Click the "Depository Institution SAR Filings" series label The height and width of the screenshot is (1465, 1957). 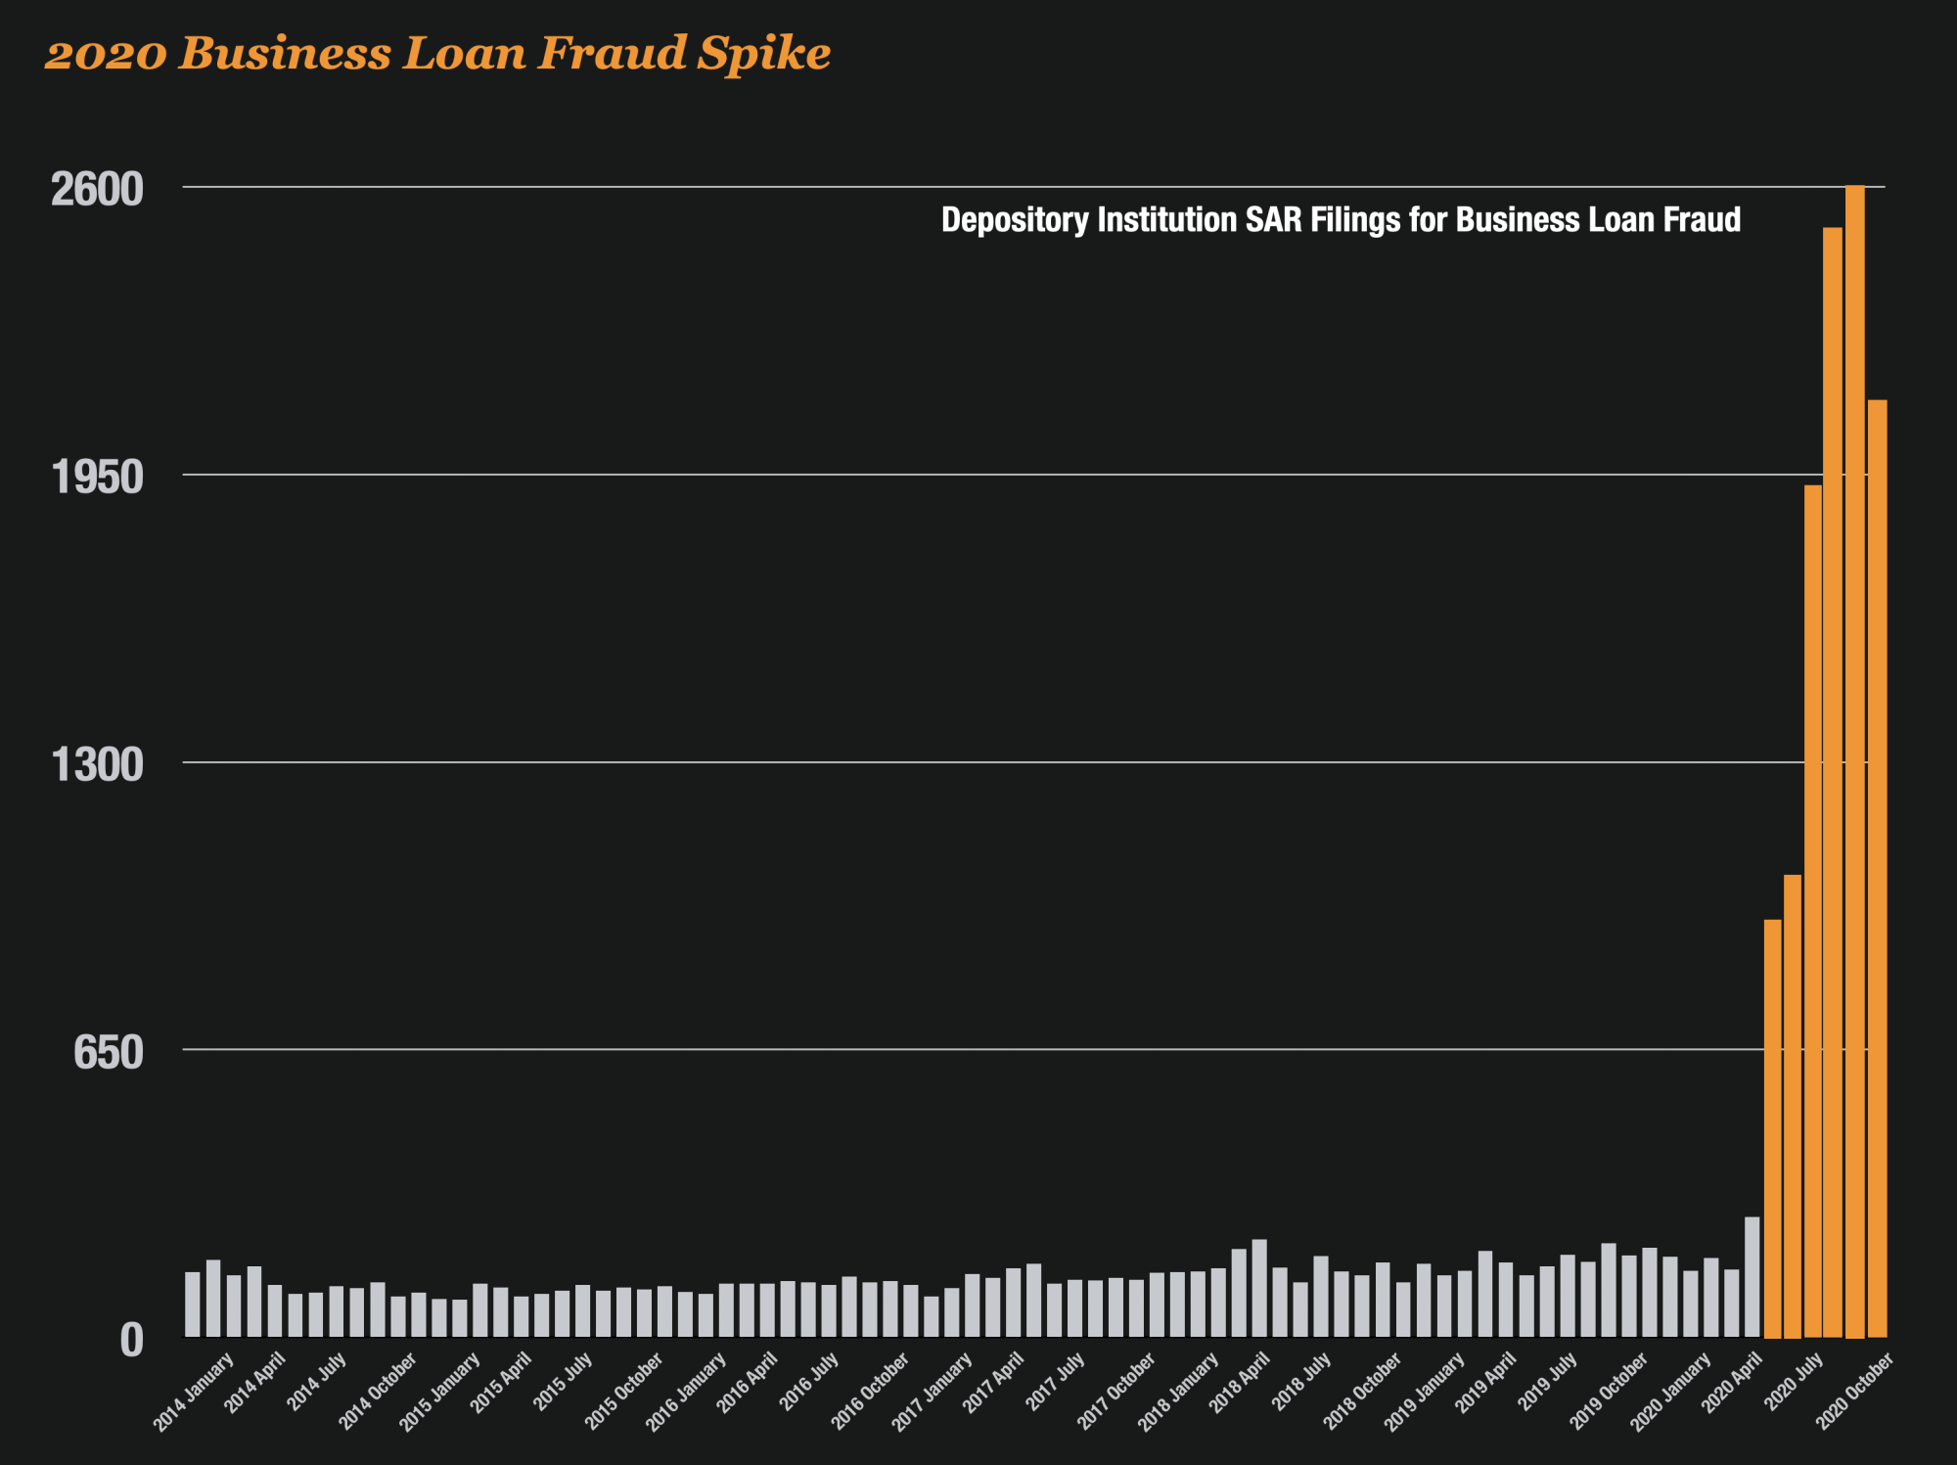click(x=1340, y=220)
